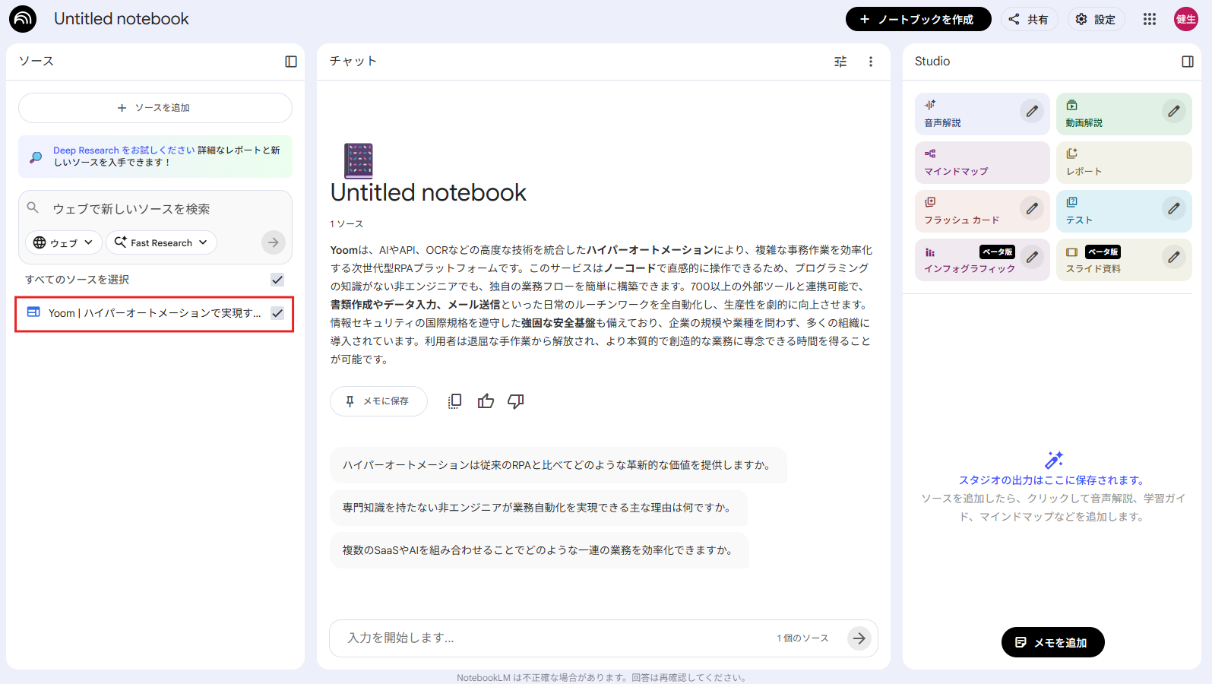
Task: Focus the 入力を開始します chat input field
Action: tap(555, 638)
